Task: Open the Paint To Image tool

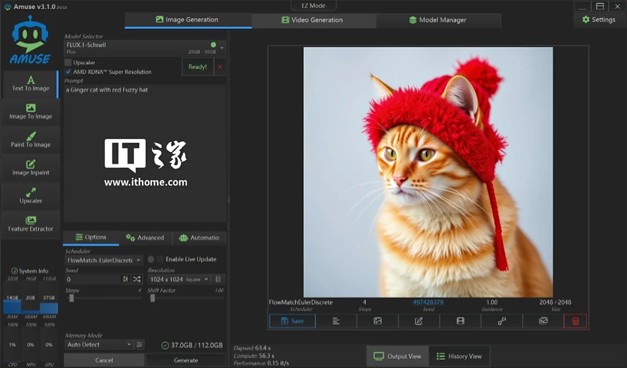Action: click(31, 140)
